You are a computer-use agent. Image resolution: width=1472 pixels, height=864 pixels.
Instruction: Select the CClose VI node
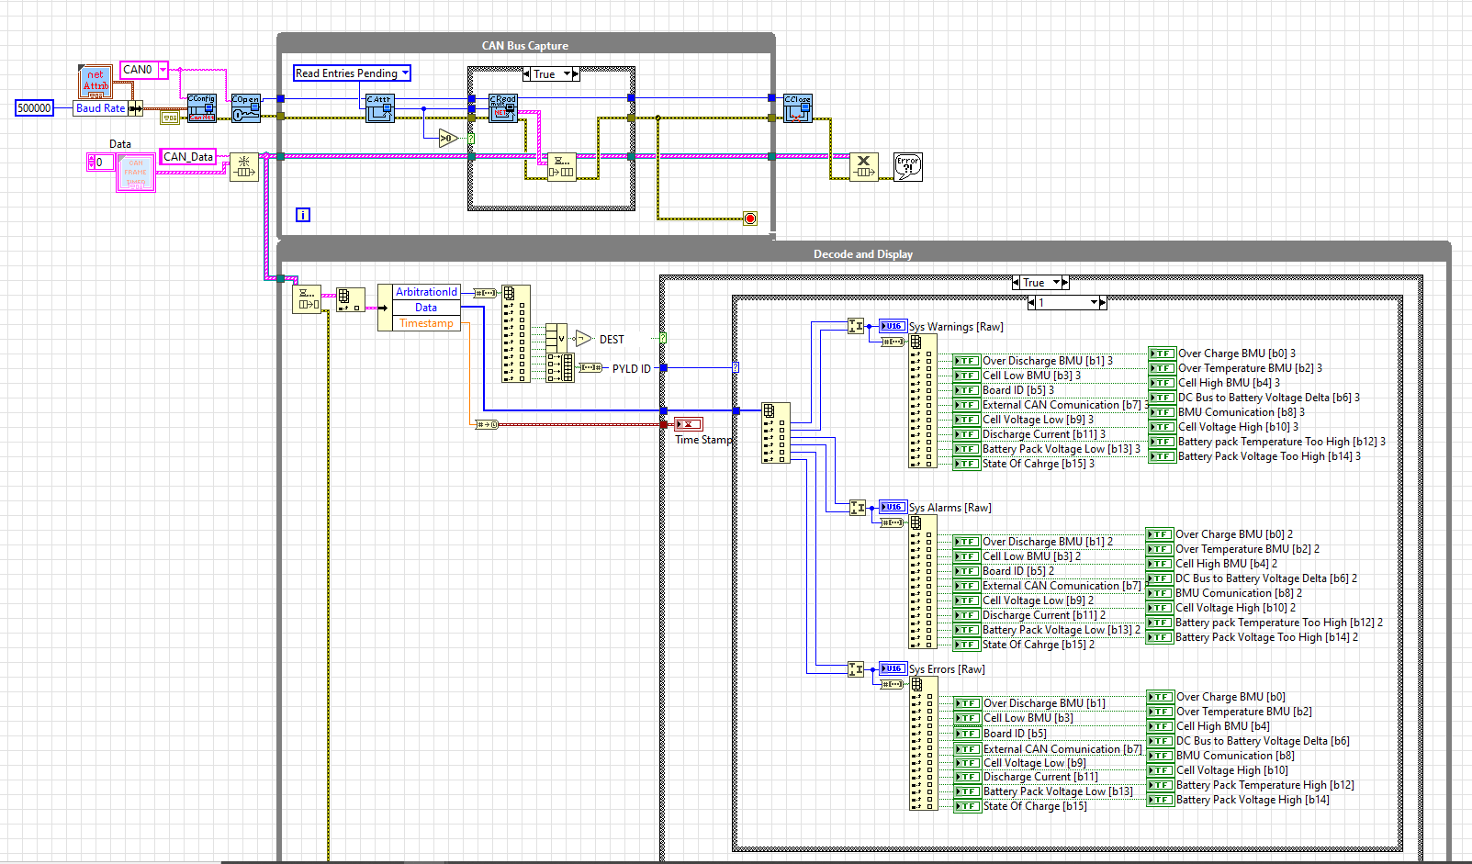[797, 107]
